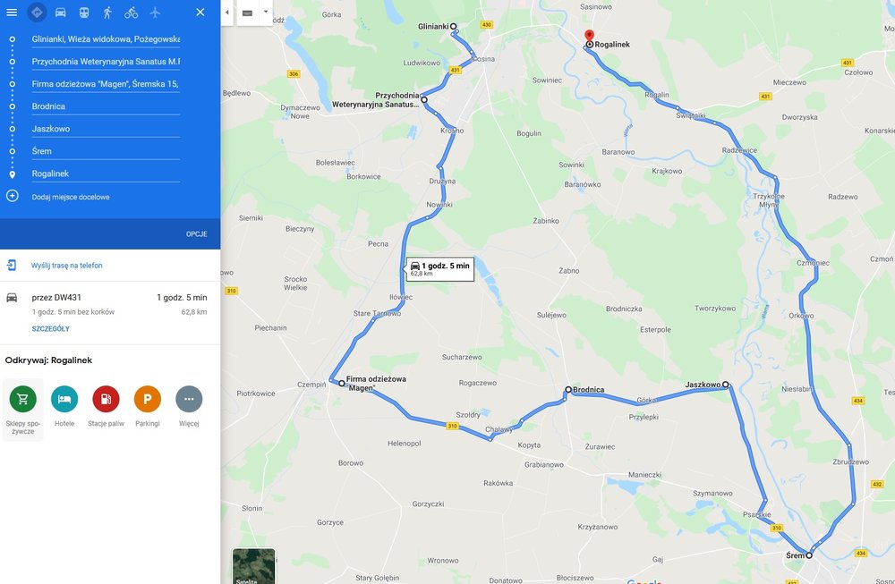Close the directions panel
The height and width of the screenshot is (584, 895).
200,12
